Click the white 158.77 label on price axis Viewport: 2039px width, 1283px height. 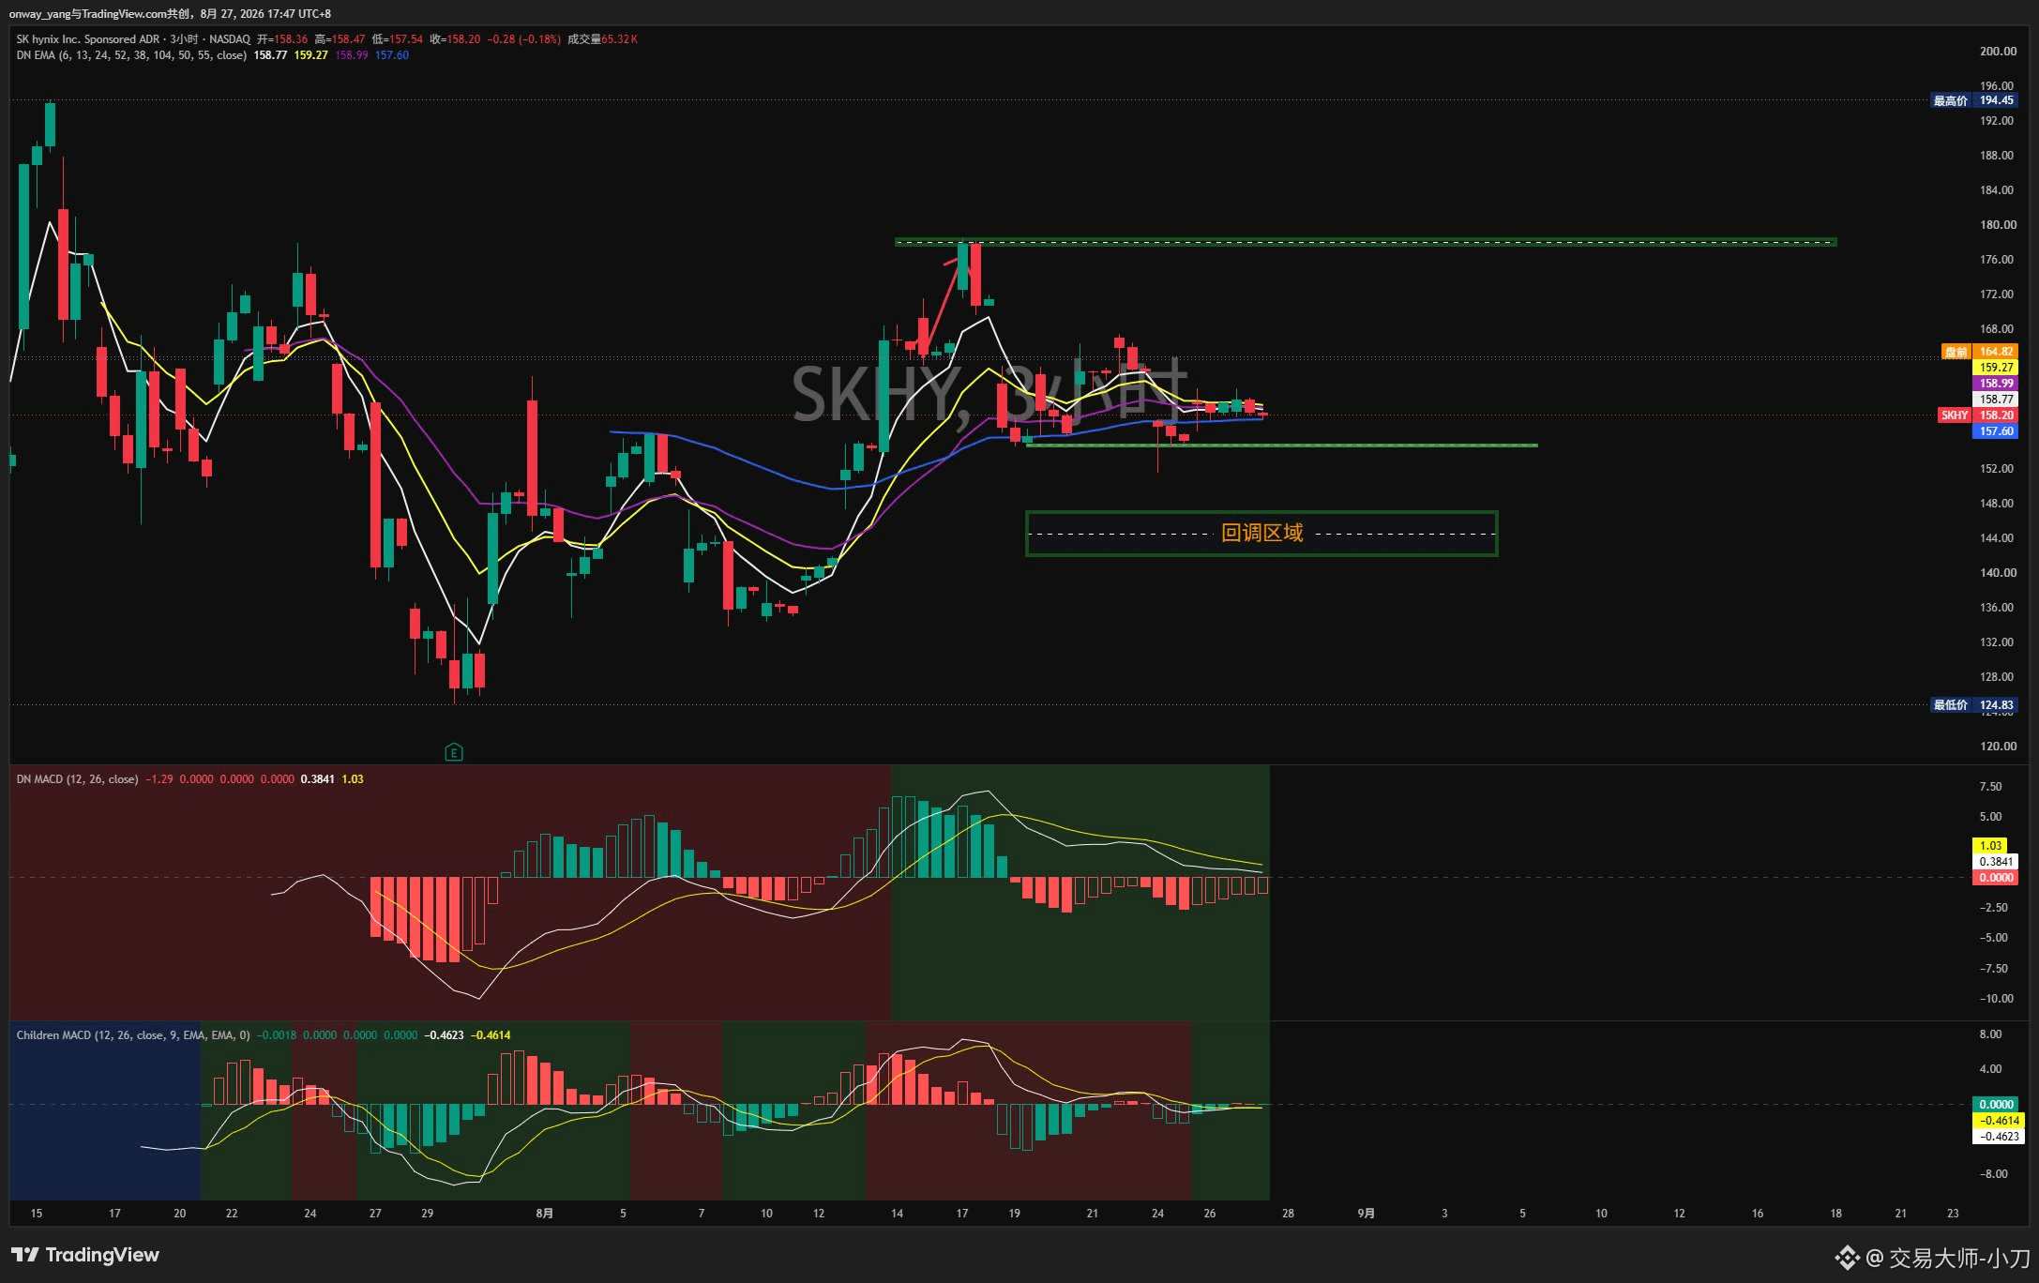1996,400
